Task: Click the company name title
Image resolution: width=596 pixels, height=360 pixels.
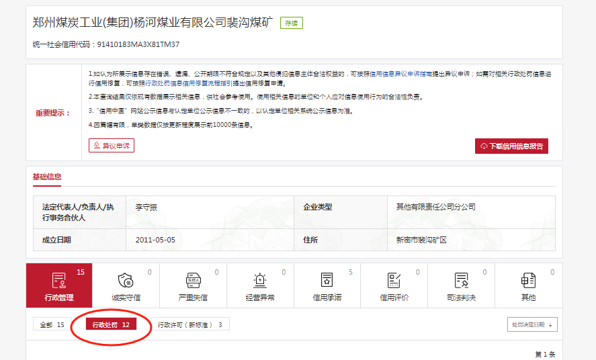Action: point(153,22)
